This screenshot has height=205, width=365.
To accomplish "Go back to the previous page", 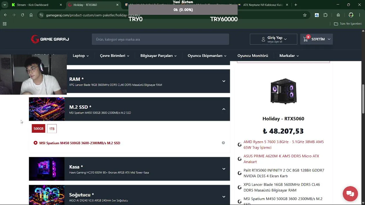I will 5,15.
